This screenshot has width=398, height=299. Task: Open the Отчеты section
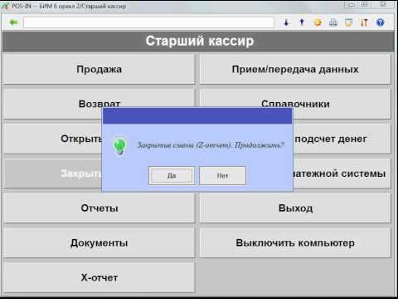pos(99,208)
